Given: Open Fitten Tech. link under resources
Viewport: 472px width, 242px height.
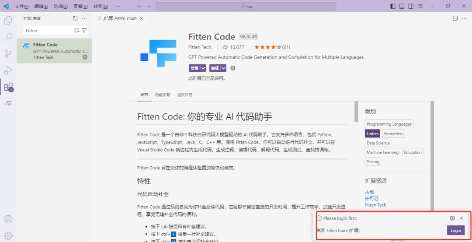Looking at the screenshot, I should tap(376, 205).
